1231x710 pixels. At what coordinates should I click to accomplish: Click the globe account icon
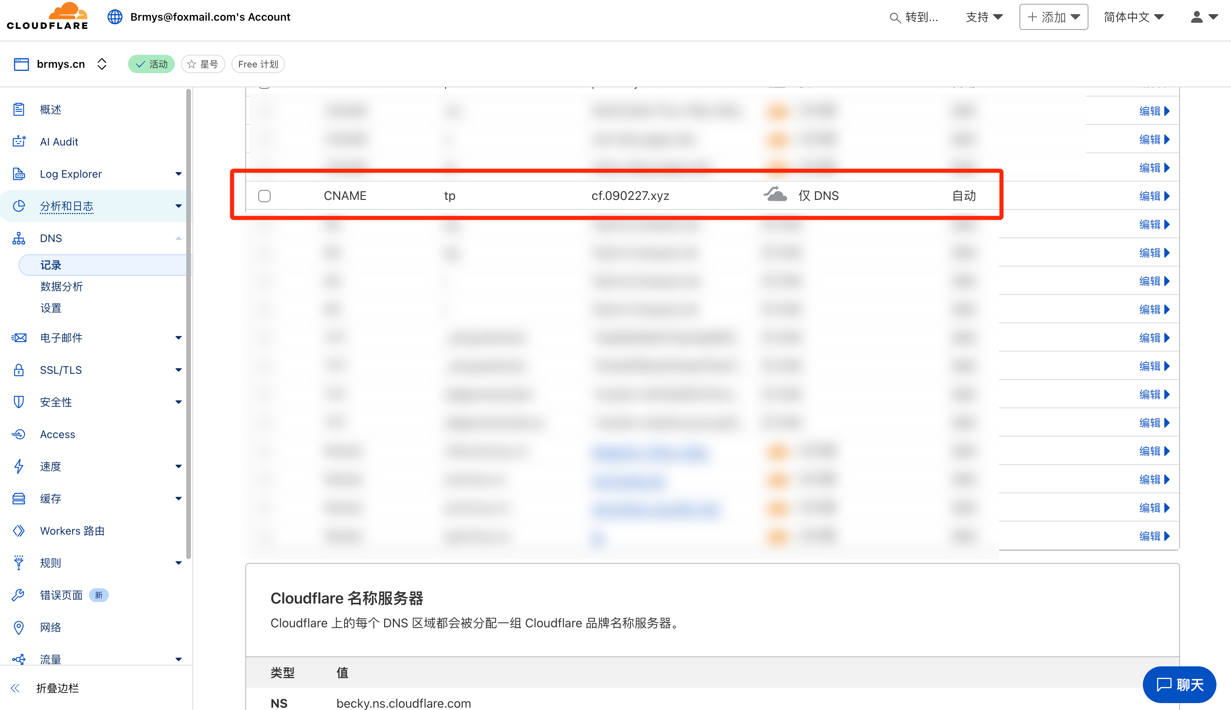[x=115, y=17]
